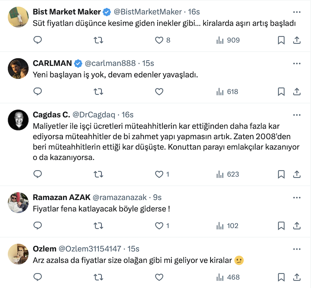Open the @DrCagdaq handle link
Viewport: 316px width, 288px height.
click(93, 115)
